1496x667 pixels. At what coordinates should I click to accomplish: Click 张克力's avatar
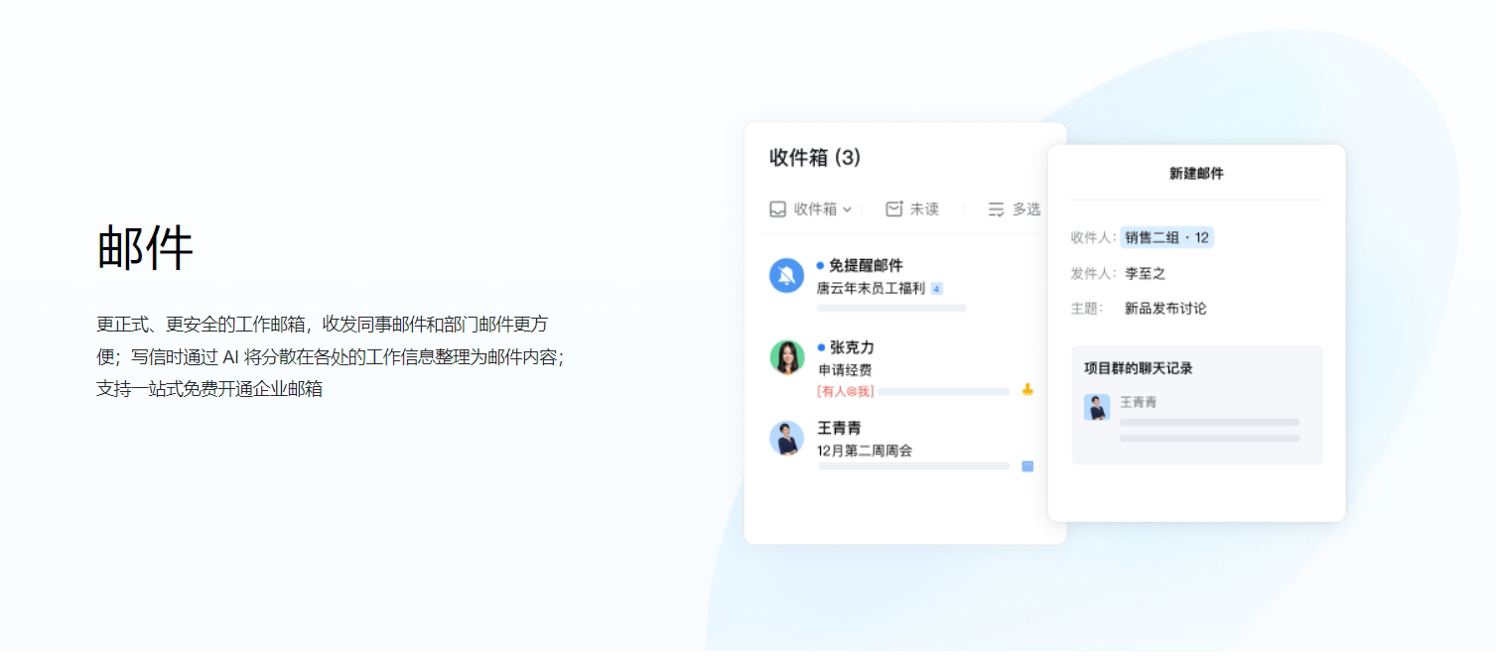tap(787, 357)
